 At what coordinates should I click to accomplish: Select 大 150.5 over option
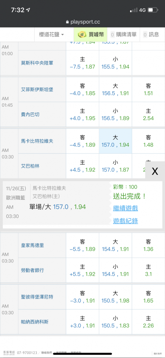[115, 297]
